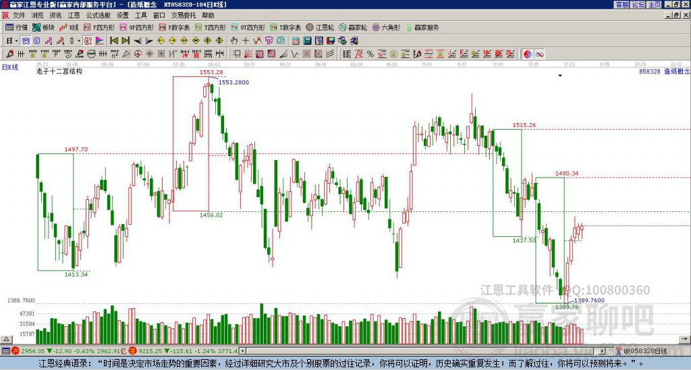This screenshot has height=370, width=691.
Task: Select the hand pan tool
Action: [x=234, y=41]
